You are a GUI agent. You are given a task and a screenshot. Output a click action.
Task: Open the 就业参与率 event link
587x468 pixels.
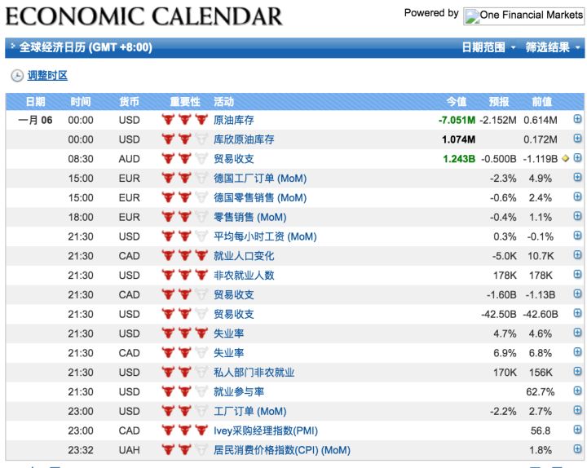[238, 392]
